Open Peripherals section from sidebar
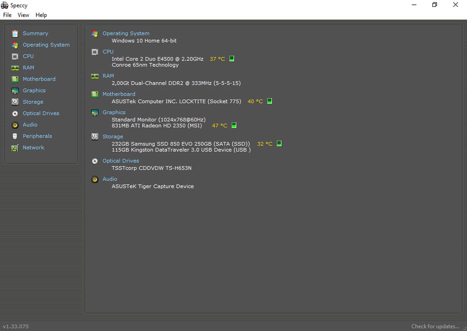The image size is (467, 331). coord(37,136)
